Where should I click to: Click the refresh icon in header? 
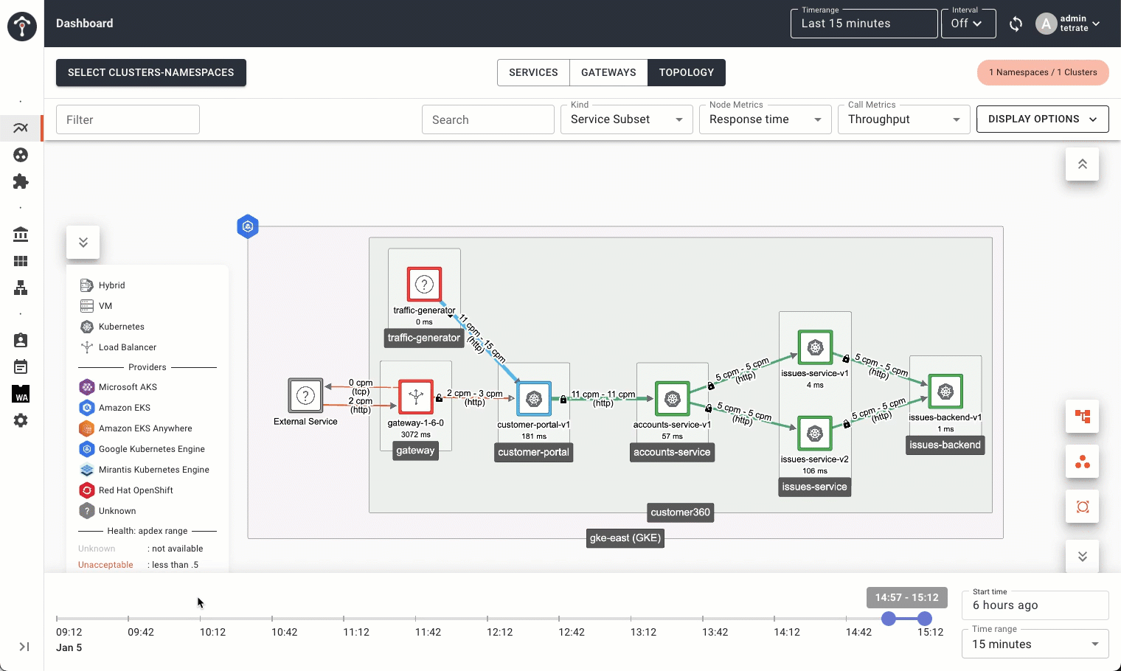(1016, 24)
